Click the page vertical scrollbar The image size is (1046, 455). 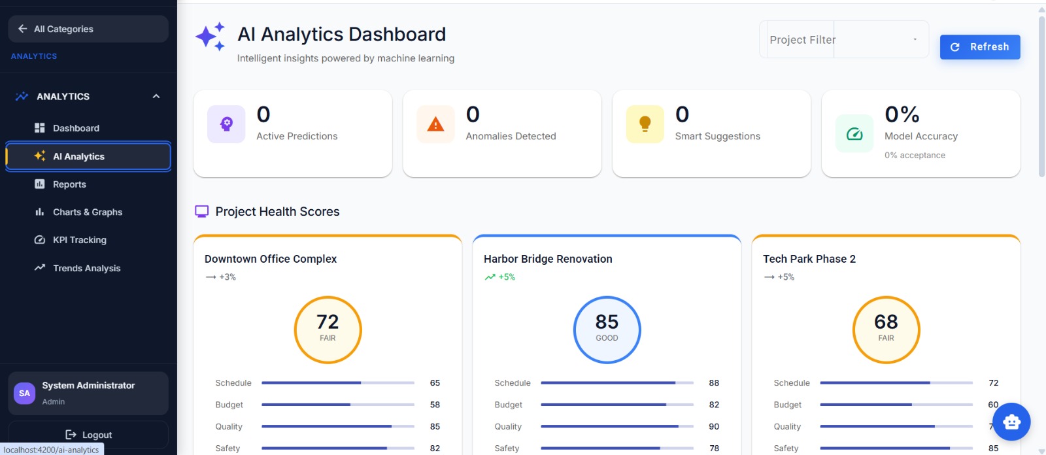[x=1041, y=97]
